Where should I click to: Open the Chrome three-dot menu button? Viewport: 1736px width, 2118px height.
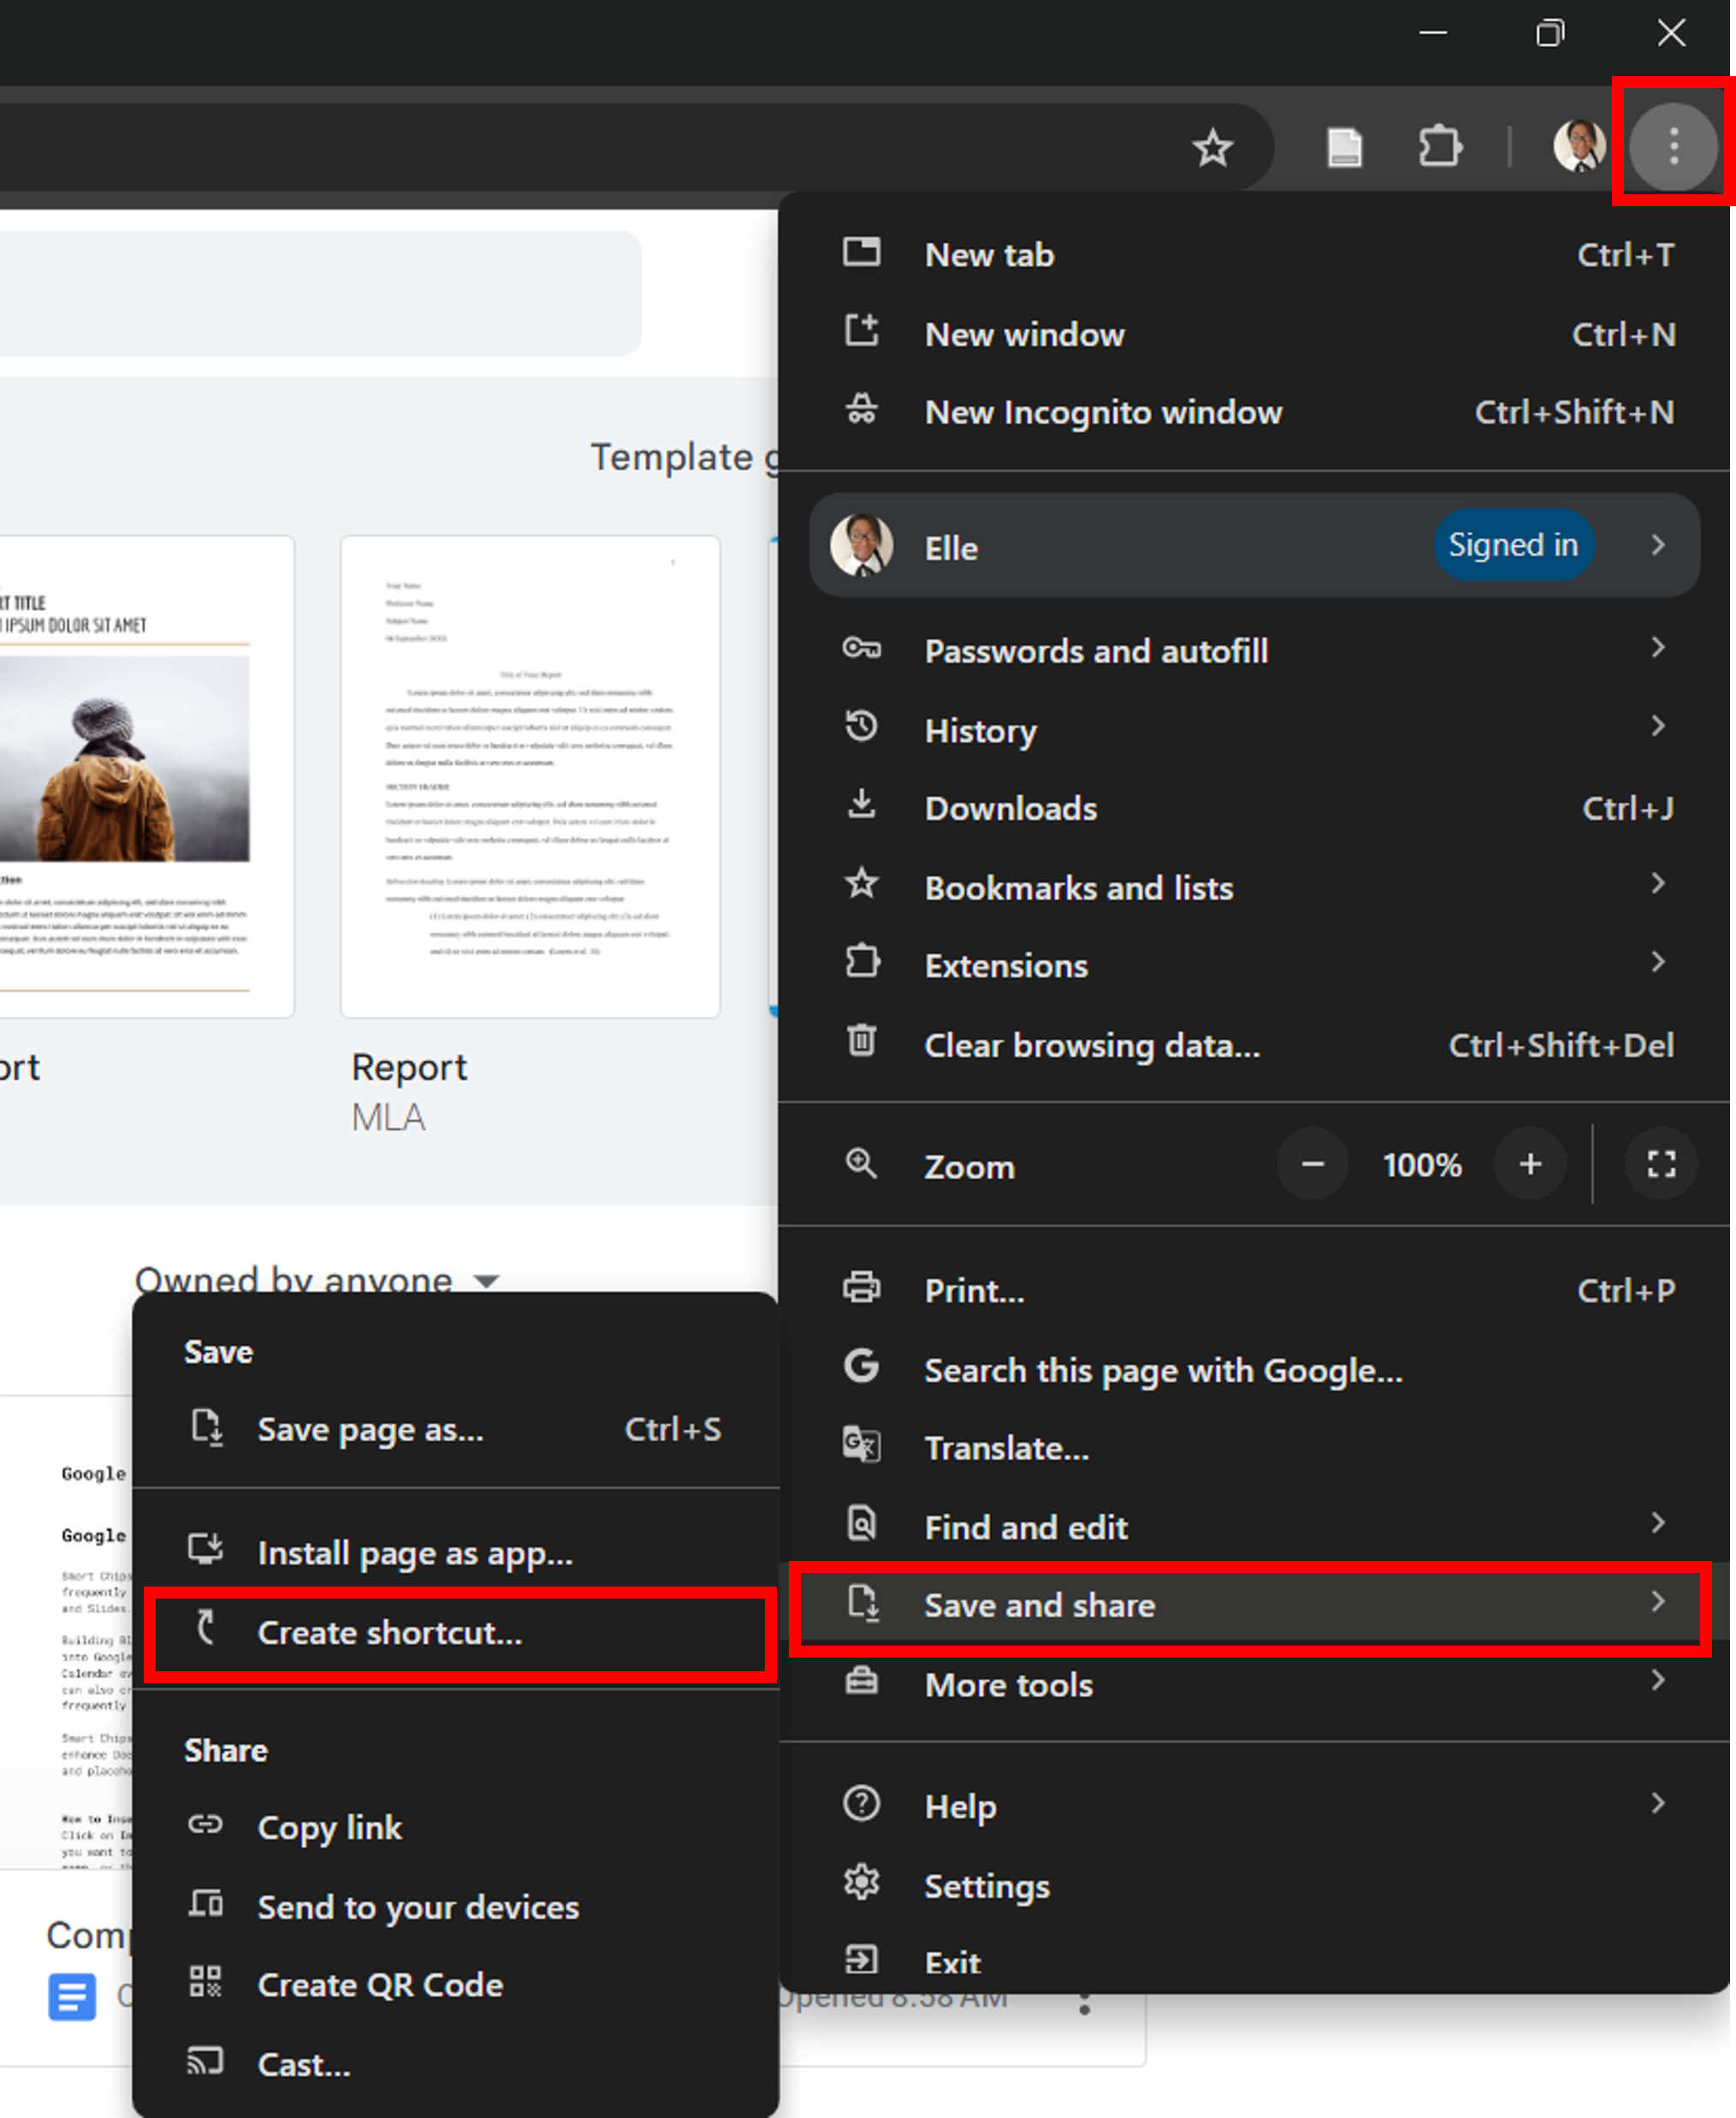point(1673,146)
